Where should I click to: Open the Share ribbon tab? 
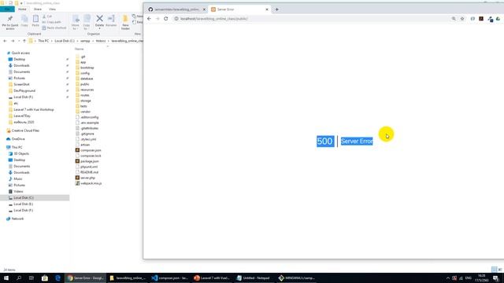click(x=37, y=9)
